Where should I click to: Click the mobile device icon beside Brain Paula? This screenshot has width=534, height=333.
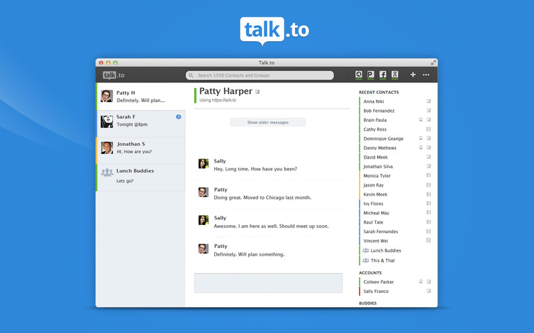421,120
